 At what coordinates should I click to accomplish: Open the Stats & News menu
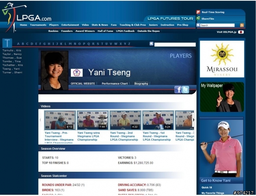(x=100, y=25)
